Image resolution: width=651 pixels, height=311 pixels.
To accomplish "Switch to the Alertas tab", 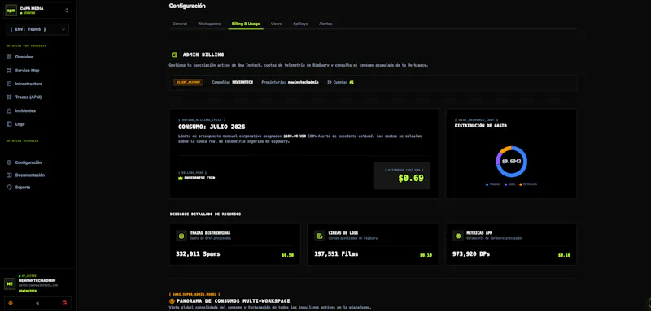I will (325, 24).
